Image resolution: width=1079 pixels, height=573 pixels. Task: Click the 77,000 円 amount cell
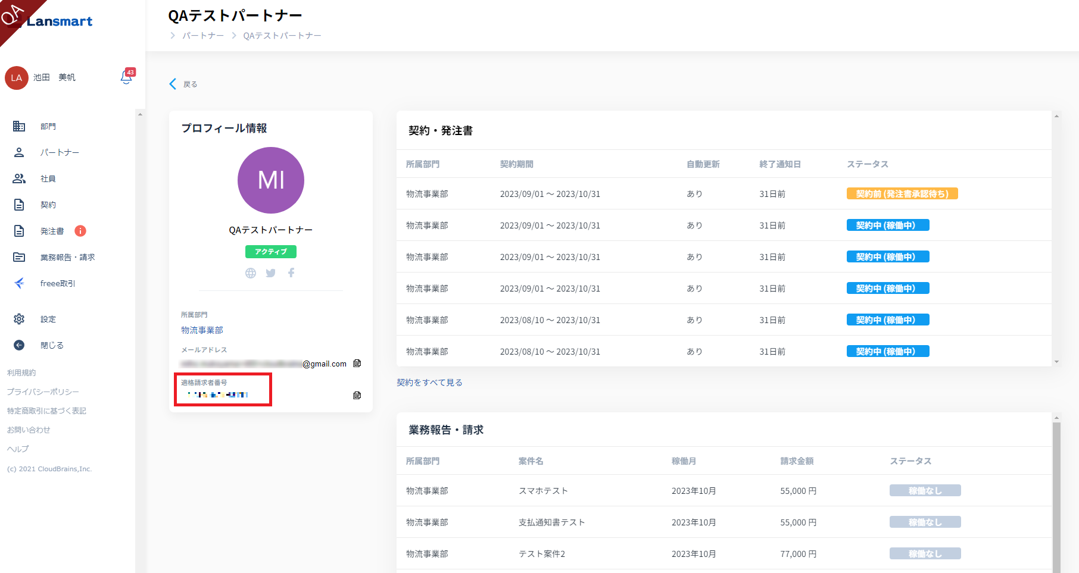[799, 554]
